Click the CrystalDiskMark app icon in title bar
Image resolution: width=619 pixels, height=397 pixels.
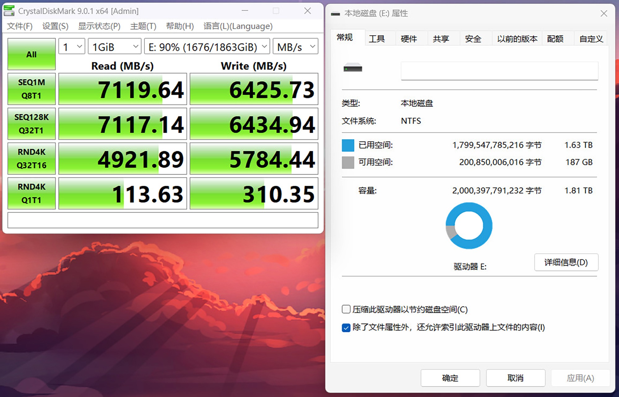[9, 11]
